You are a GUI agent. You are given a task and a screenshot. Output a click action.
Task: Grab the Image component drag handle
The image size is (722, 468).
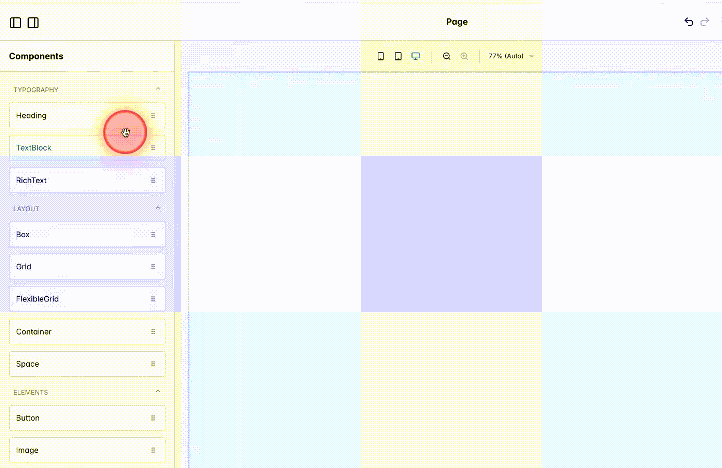(x=153, y=450)
